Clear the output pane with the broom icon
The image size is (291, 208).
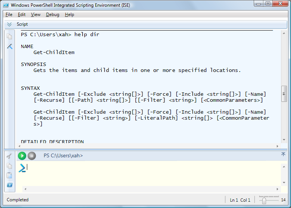tap(10, 46)
